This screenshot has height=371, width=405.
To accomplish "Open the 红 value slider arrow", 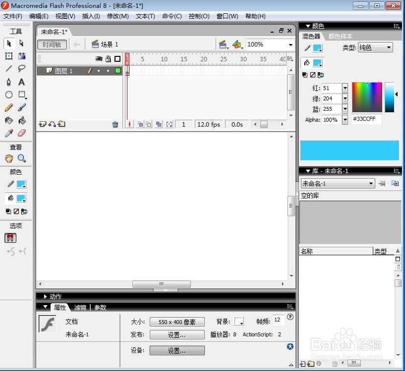I will coord(345,88).
